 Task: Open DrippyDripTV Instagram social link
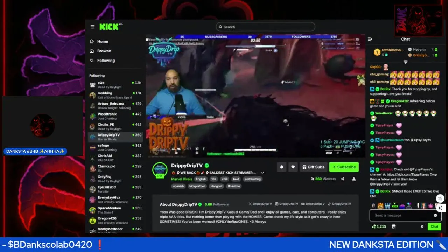point(287,204)
